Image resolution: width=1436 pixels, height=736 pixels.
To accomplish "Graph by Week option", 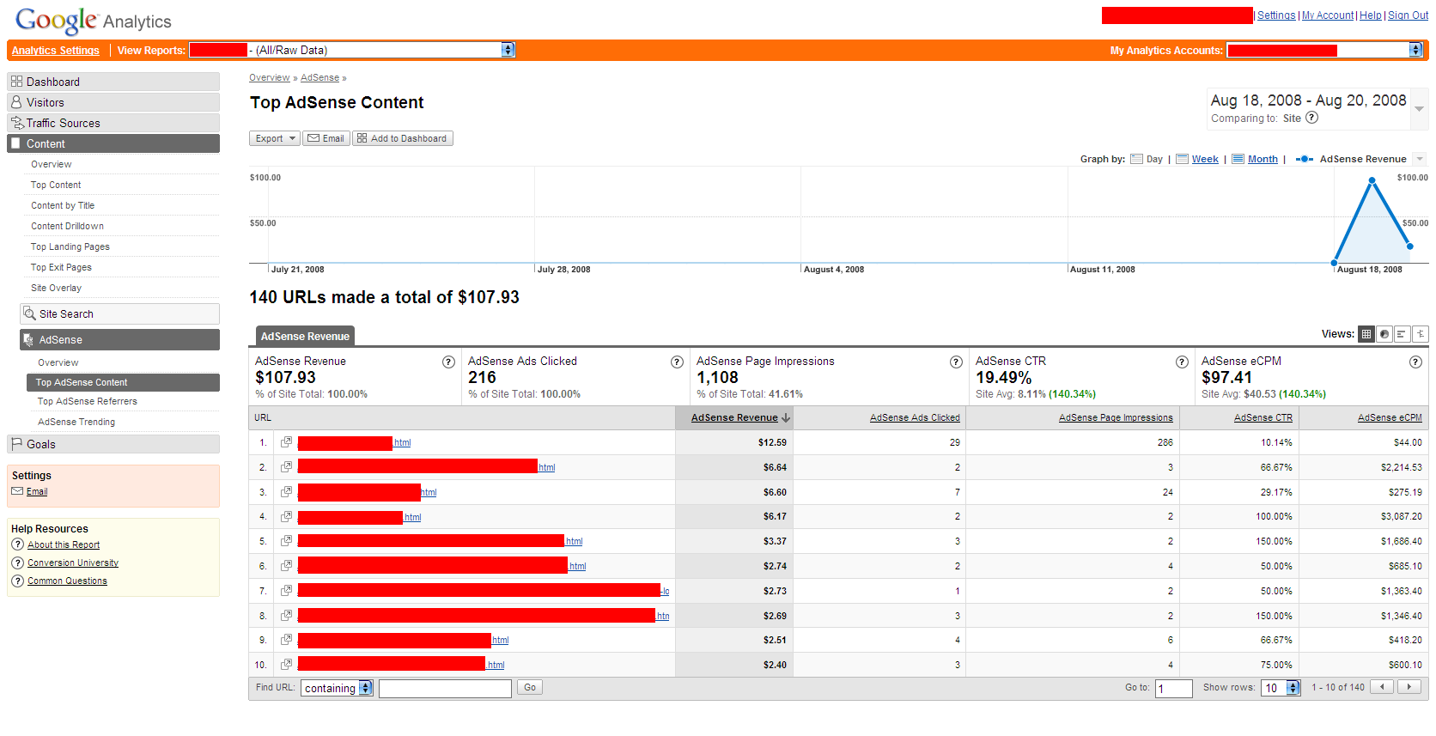I will [x=1196, y=159].
